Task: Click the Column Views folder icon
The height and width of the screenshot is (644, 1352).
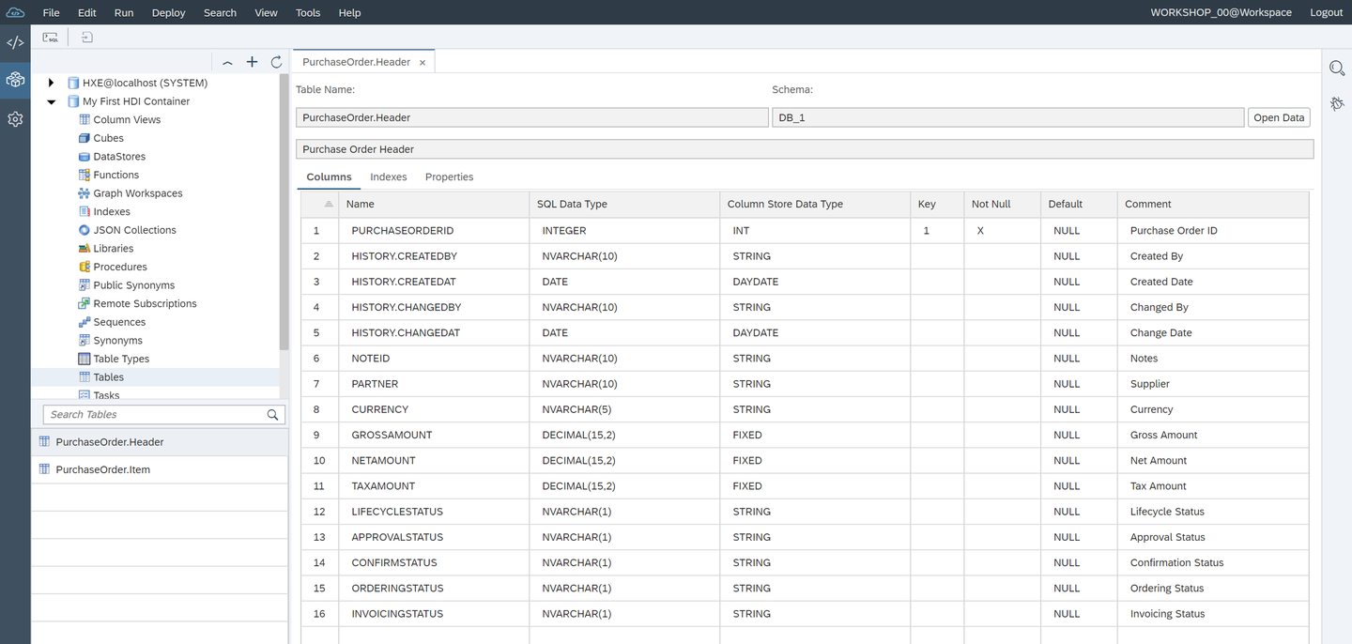Action: pos(84,119)
